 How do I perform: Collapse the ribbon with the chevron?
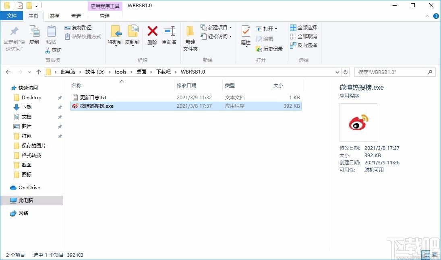tap(428, 16)
